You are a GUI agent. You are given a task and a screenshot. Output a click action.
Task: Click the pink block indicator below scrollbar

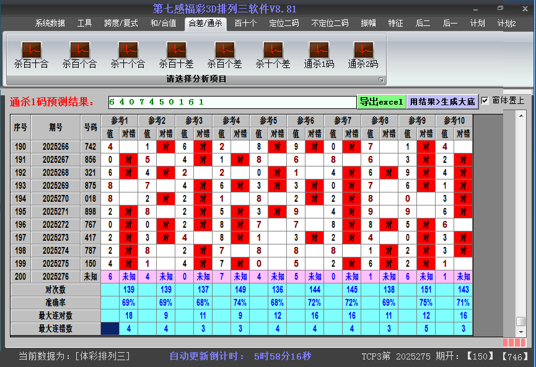click(x=514, y=342)
